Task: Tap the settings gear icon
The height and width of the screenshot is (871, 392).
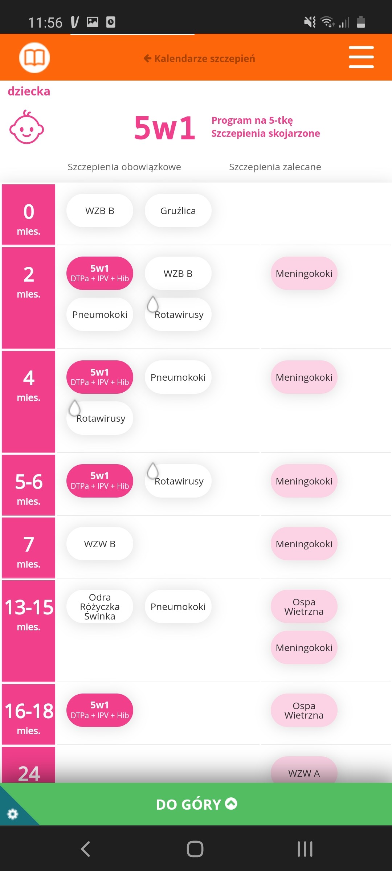Action: 13,814
